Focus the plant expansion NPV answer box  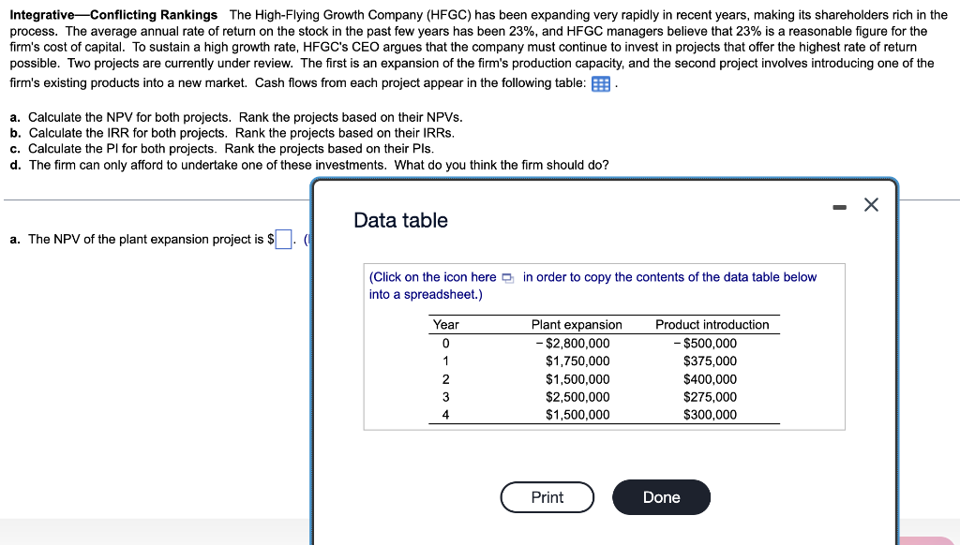[283, 239]
